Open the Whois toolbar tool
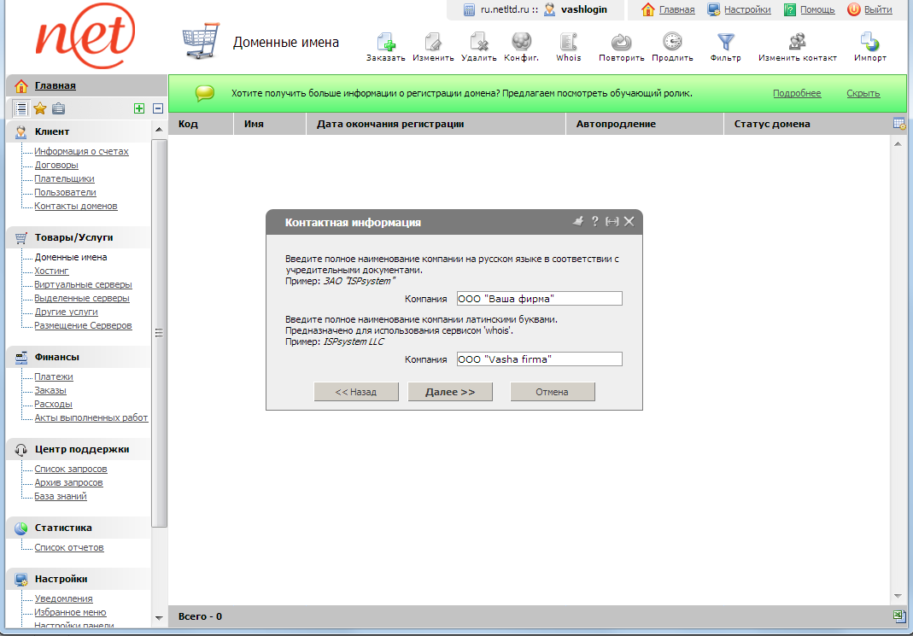Viewport: 913px width, 636px height. click(x=568, y=43)
